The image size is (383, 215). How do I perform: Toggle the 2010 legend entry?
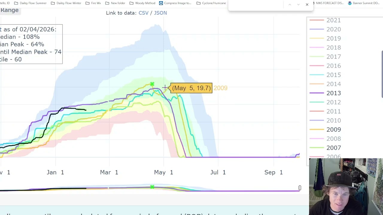[325, 120]
